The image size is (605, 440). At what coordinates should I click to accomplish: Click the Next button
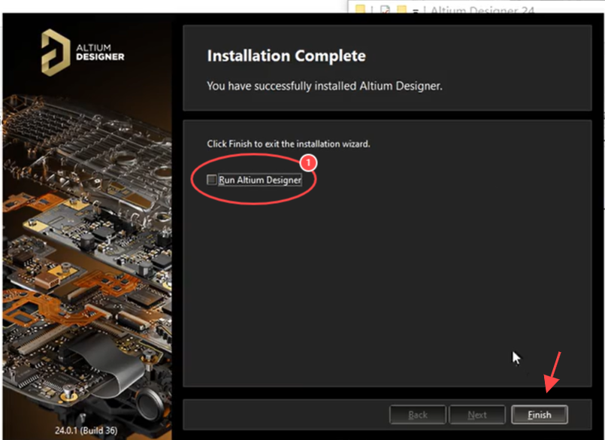tap(477, 414)
